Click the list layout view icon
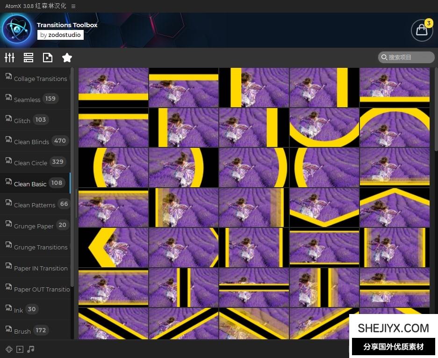The image size is (438, 358). 29,58
